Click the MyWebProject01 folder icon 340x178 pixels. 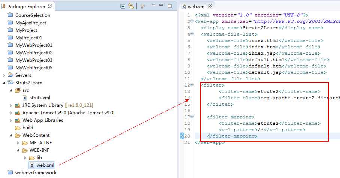click(10, 45)
